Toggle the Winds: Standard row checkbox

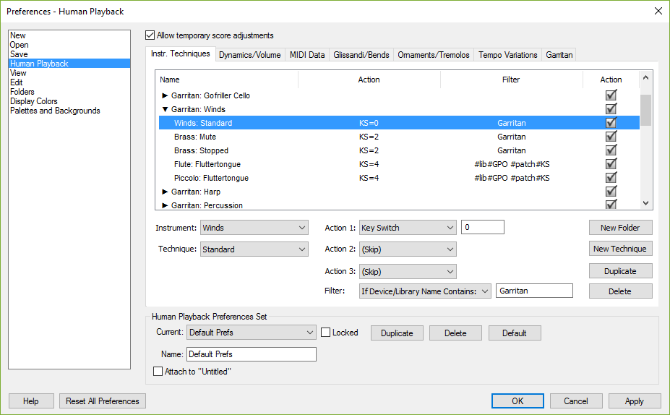click(611, 123)
